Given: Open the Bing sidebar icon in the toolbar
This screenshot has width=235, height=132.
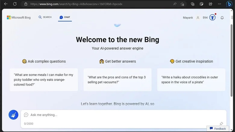Looking at the screenshot, I should click(229, 4).
